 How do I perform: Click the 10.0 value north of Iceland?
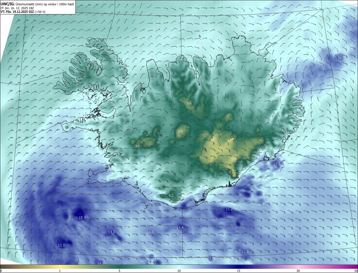pos(199,43)
